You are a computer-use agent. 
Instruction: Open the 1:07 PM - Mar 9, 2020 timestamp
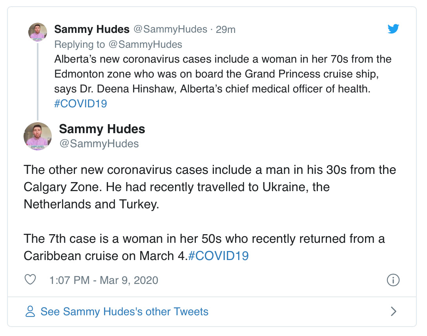(104, 280)
